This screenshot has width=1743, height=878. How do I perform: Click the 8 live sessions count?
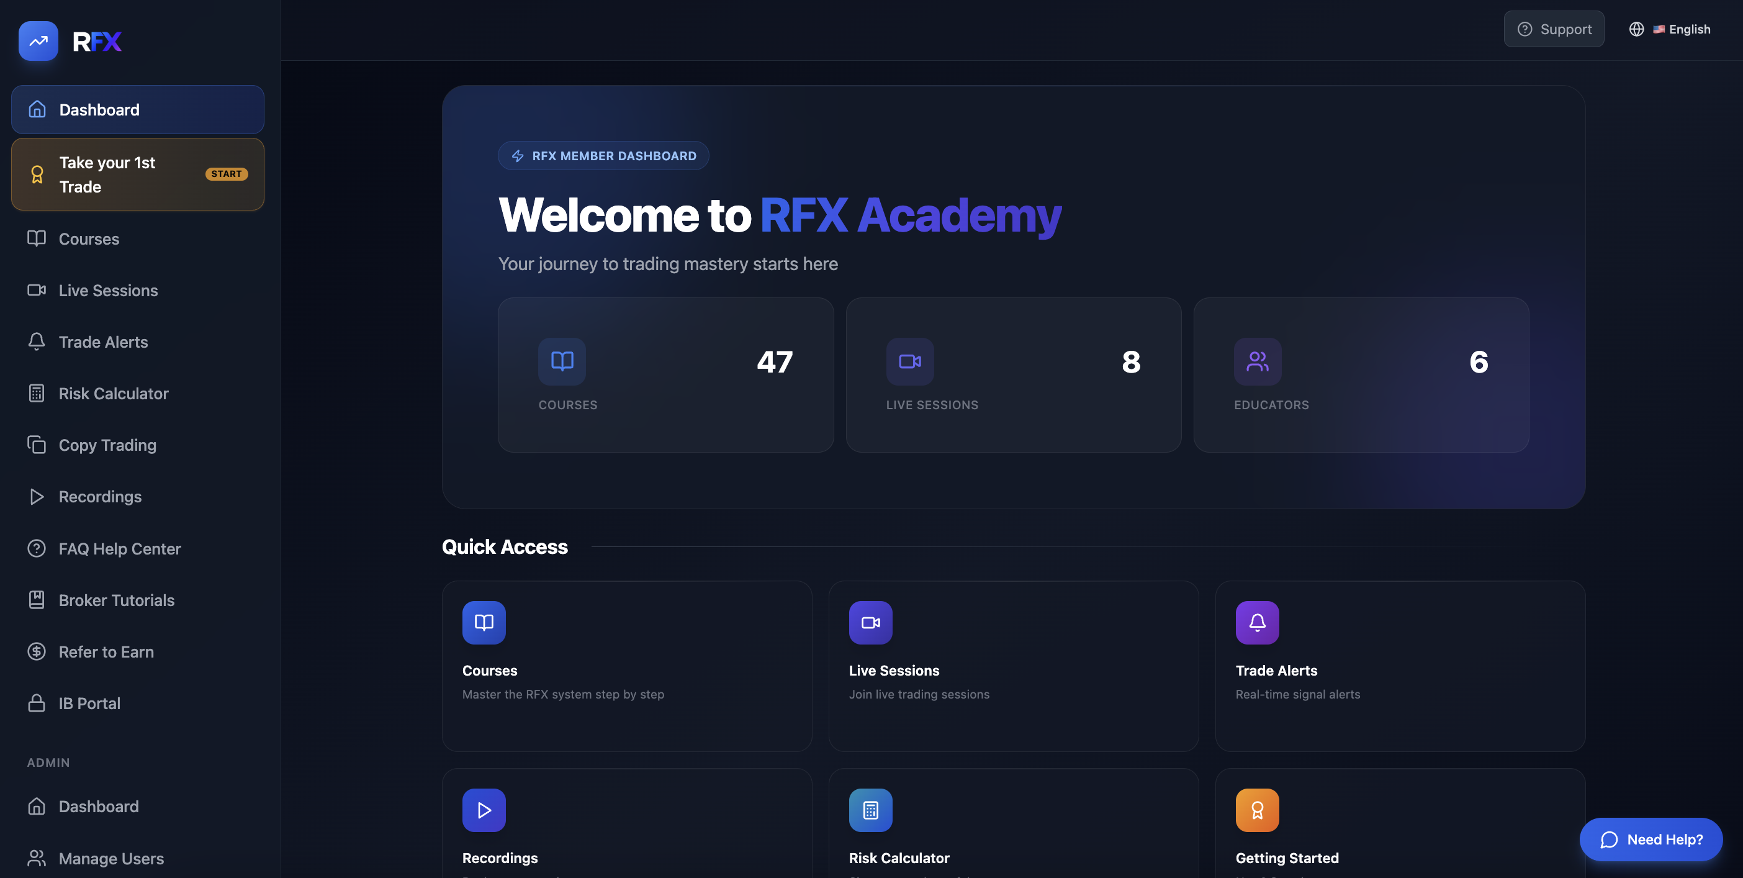(1132, 362)
